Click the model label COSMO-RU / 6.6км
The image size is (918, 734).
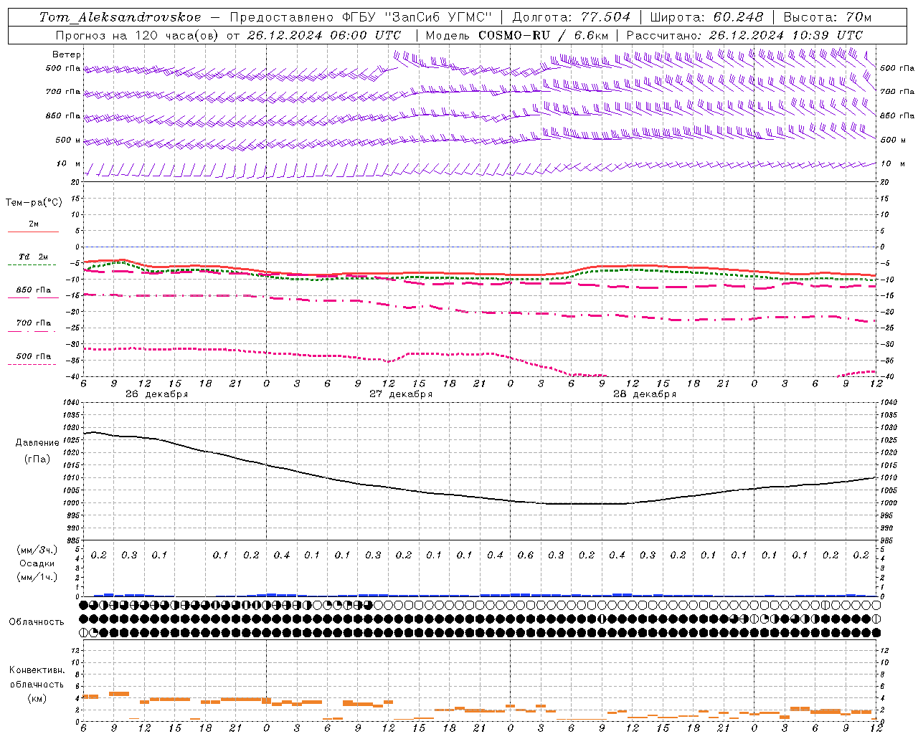544,35
